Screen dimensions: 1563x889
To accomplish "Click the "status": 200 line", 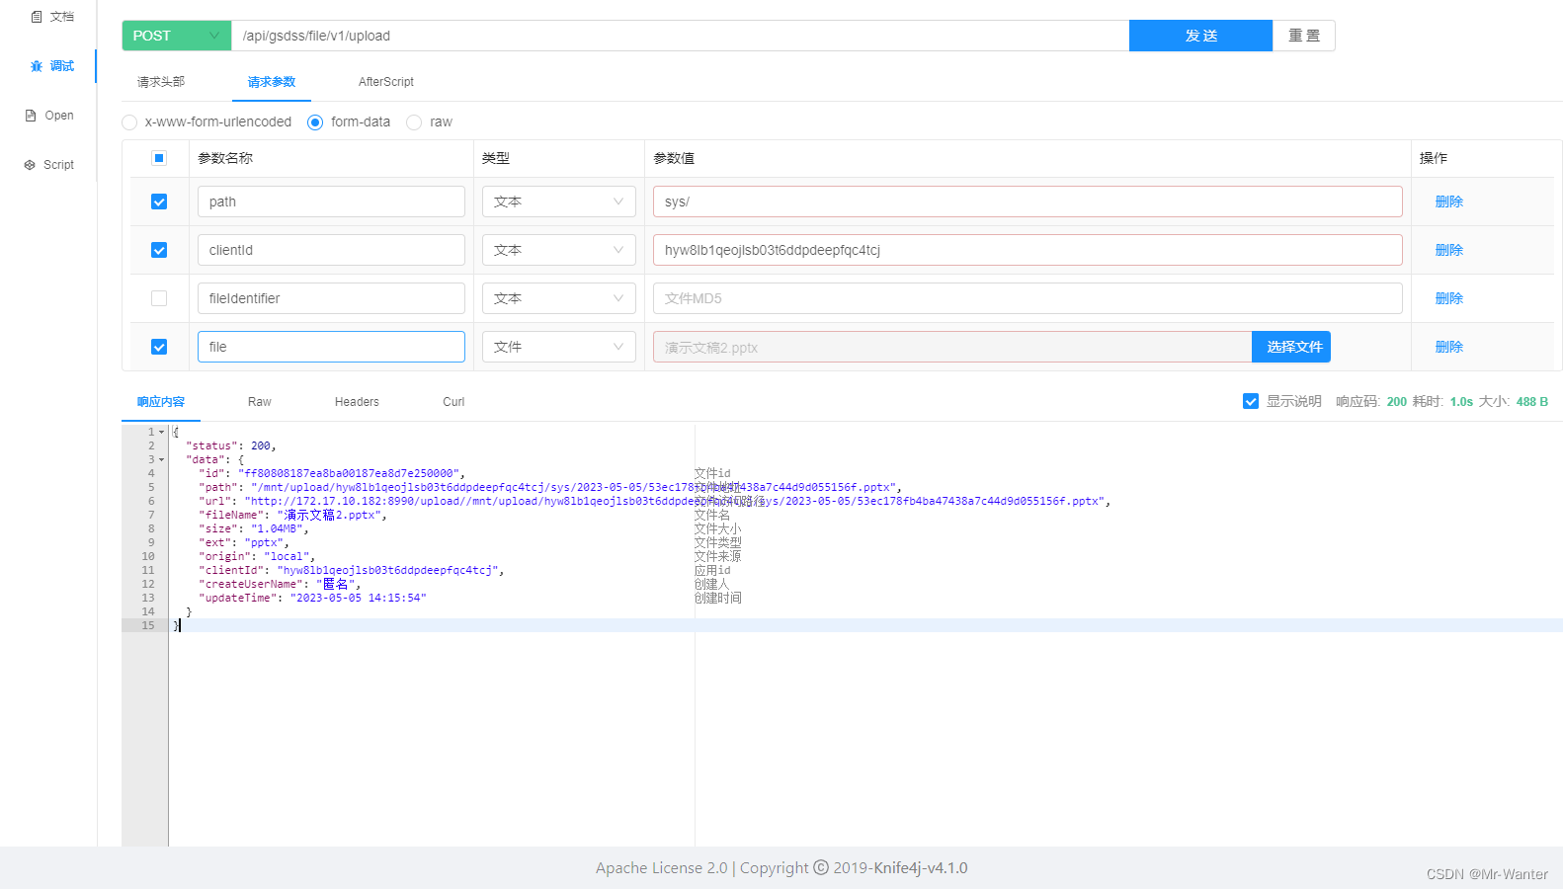I will click(x=231, y=445).
